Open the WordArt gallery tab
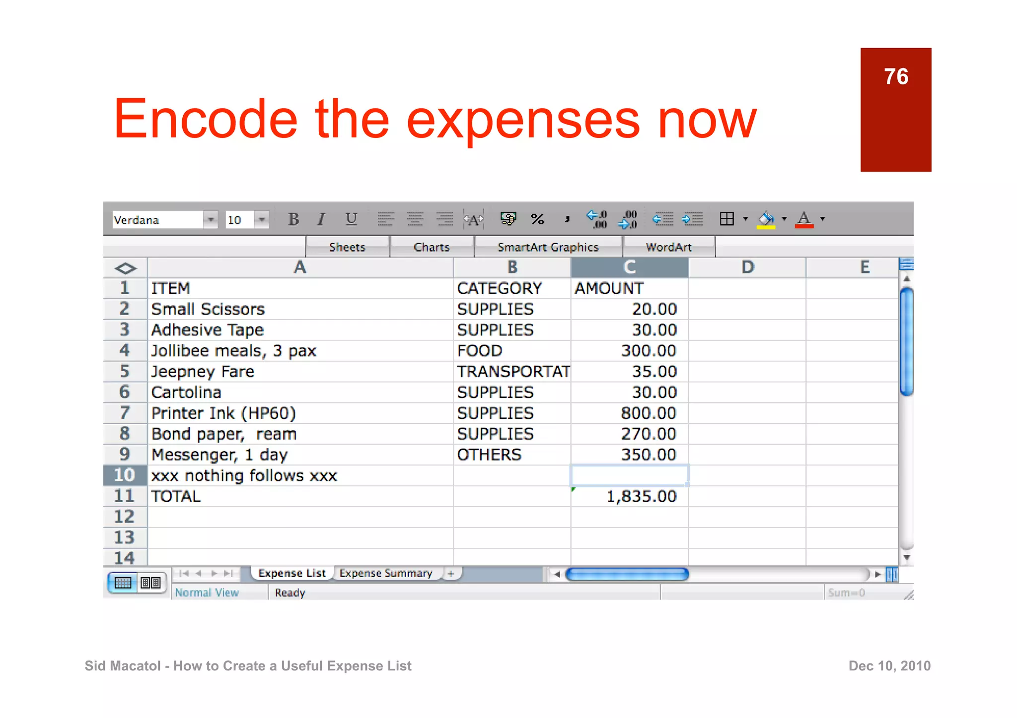Viewport: 1017px width, 718px height. coord(669,247)
